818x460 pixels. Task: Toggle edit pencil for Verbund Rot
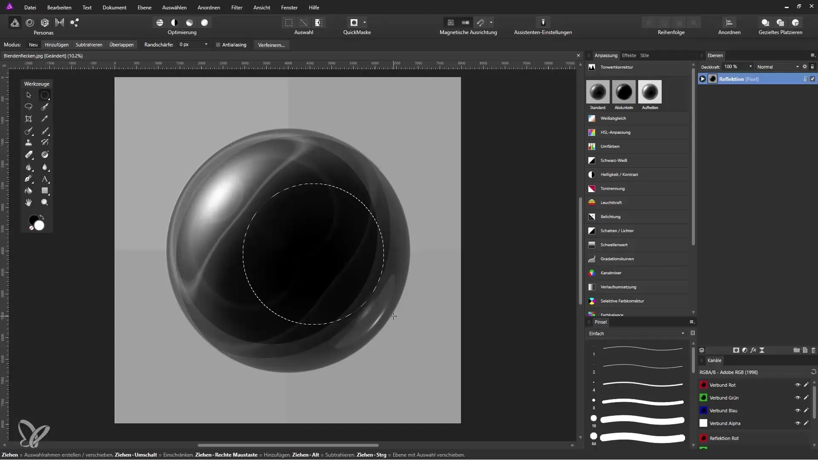pyautogui.click(x=806, y=385)
